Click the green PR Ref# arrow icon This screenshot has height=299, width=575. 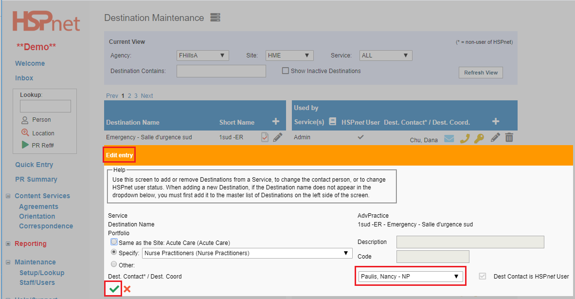pos(25,145)
